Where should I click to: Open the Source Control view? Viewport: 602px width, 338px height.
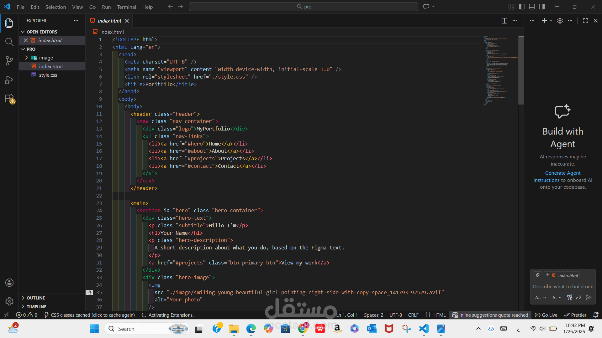(x=9, y=61)
